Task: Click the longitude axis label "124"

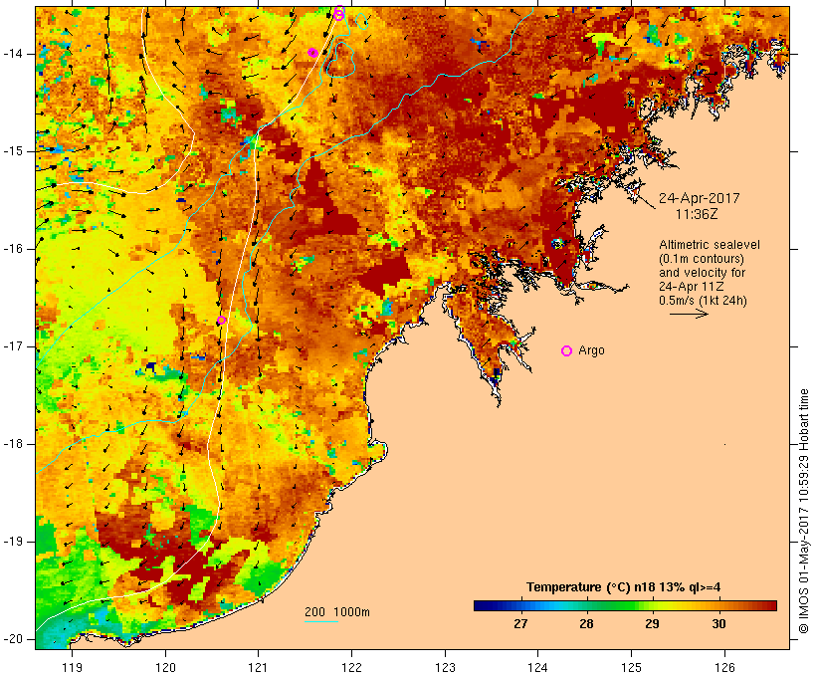Action: click(x=537, y=668)
